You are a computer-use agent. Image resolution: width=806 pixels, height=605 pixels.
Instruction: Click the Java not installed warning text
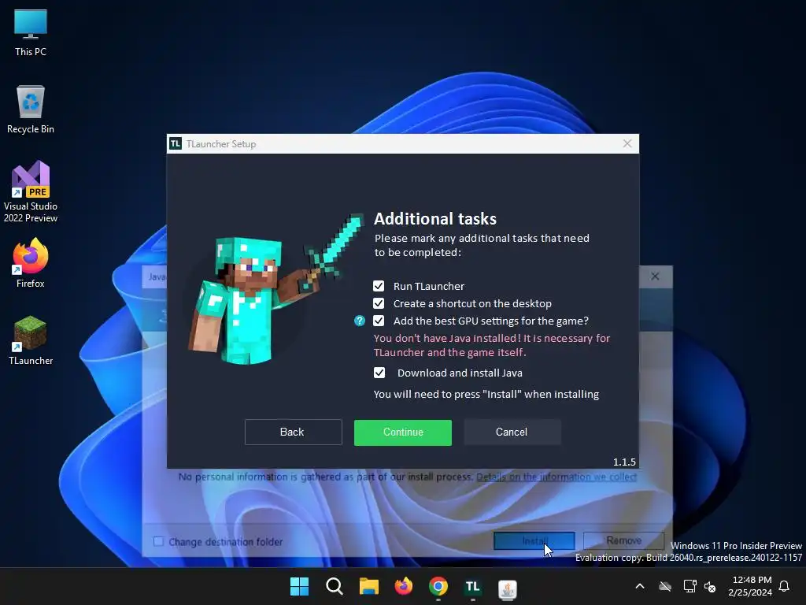491,345
